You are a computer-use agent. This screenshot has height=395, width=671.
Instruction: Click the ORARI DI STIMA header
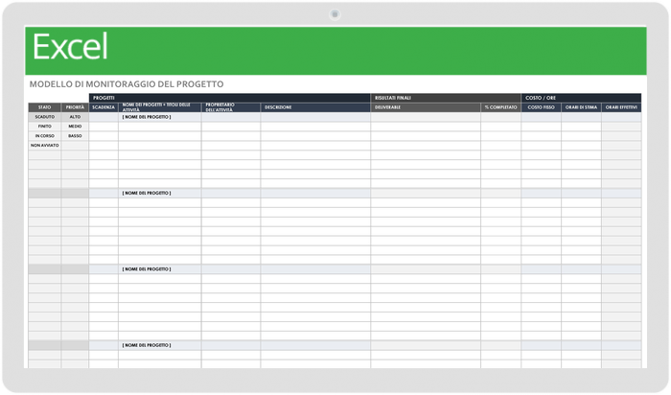[x=581, y=107]
